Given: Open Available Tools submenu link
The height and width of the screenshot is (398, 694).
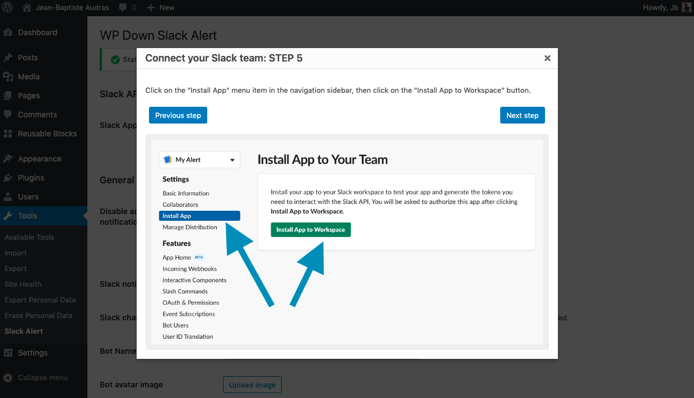Looking at the screenshot, I should coord(29,237).
